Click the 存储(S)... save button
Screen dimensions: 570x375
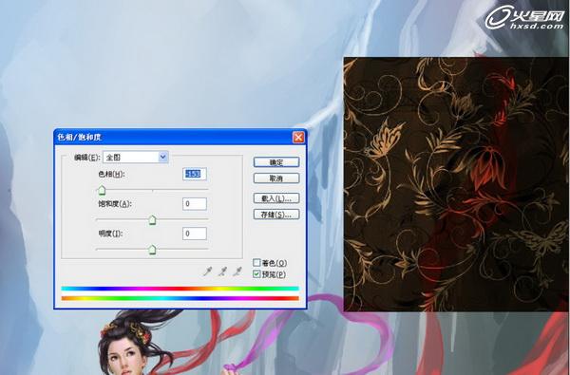pyautogui.click(x=276, y=214)
